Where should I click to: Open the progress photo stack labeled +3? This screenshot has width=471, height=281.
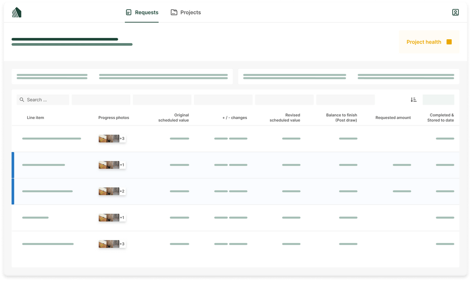click(x=111, y=139)
